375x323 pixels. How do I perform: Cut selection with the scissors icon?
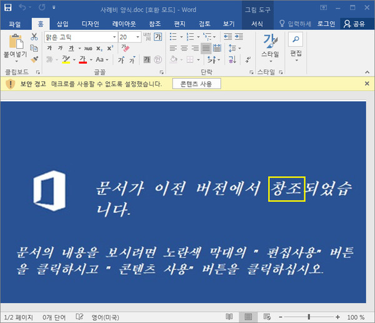[34, 37]
